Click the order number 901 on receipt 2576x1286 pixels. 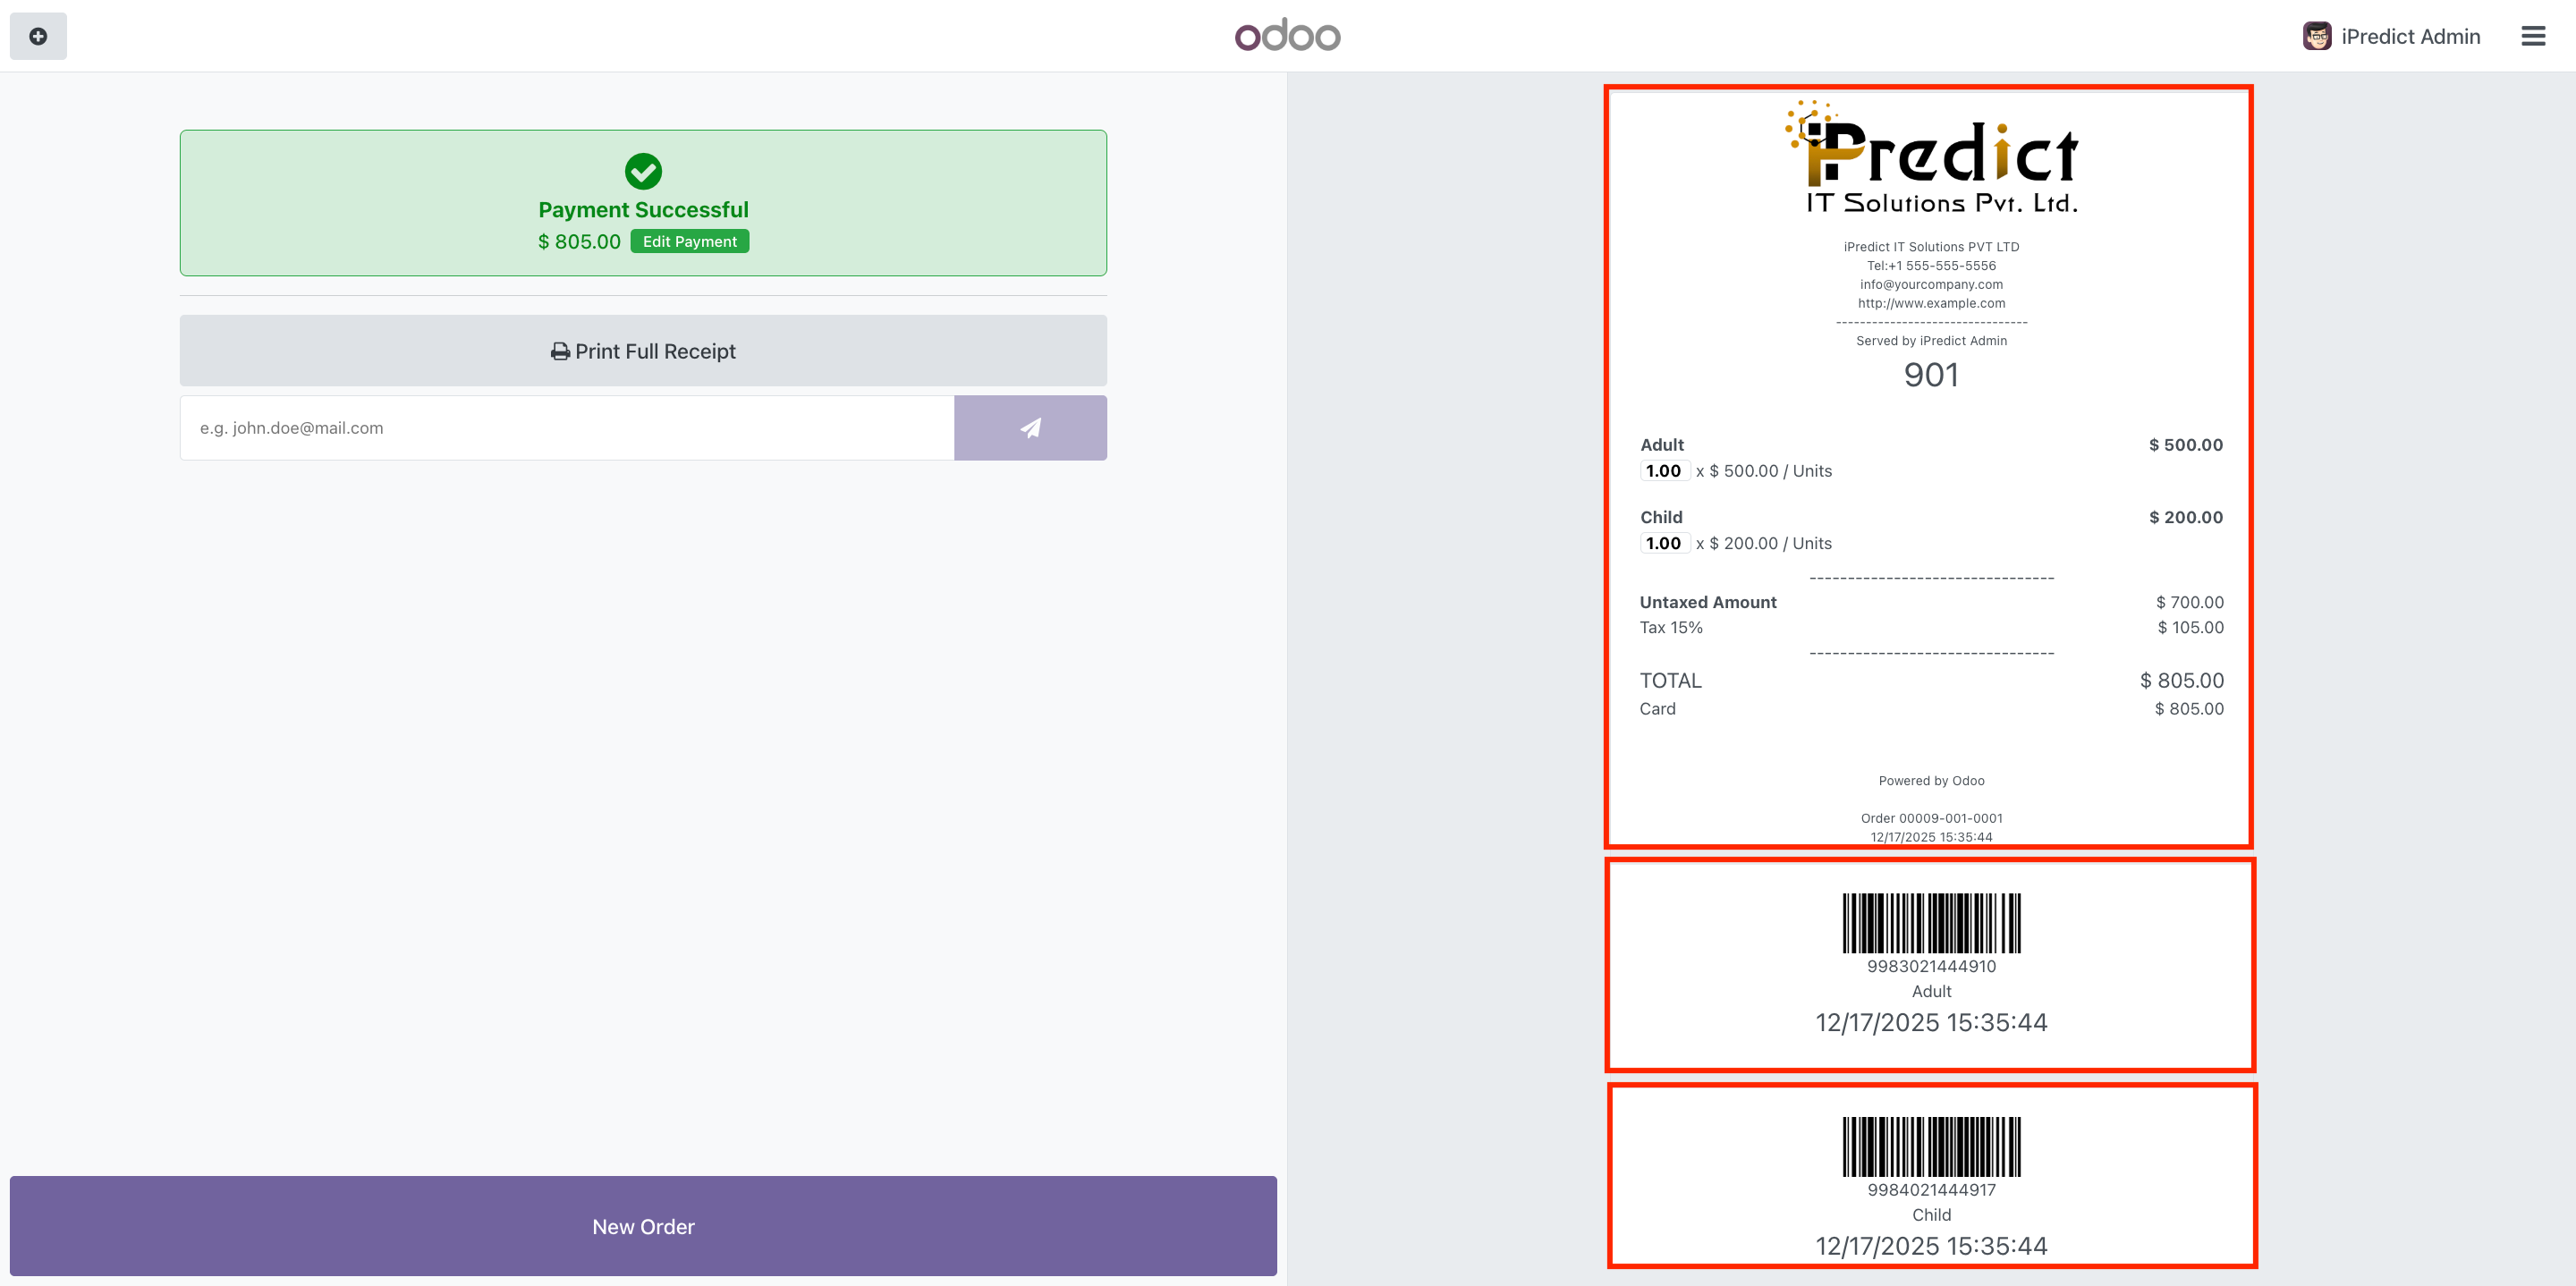pyautogui.click(x=1931, y=375)
